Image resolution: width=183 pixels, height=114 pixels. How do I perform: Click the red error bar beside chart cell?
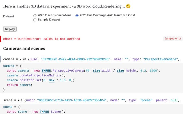1,39
